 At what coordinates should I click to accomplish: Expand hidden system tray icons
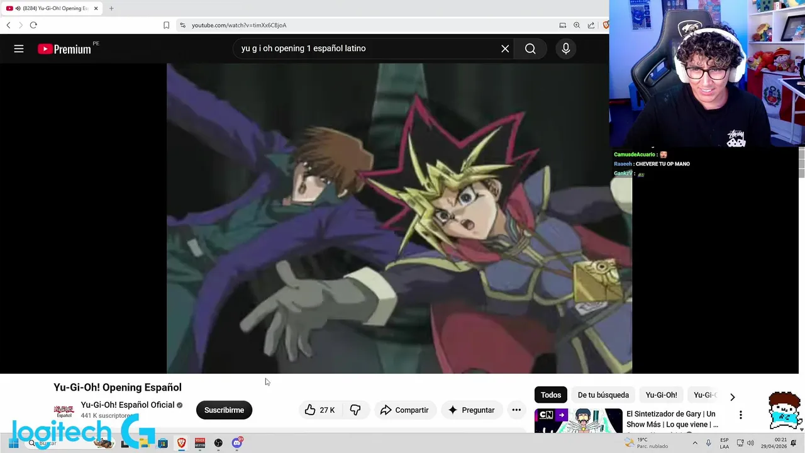[x=695, y=443]
